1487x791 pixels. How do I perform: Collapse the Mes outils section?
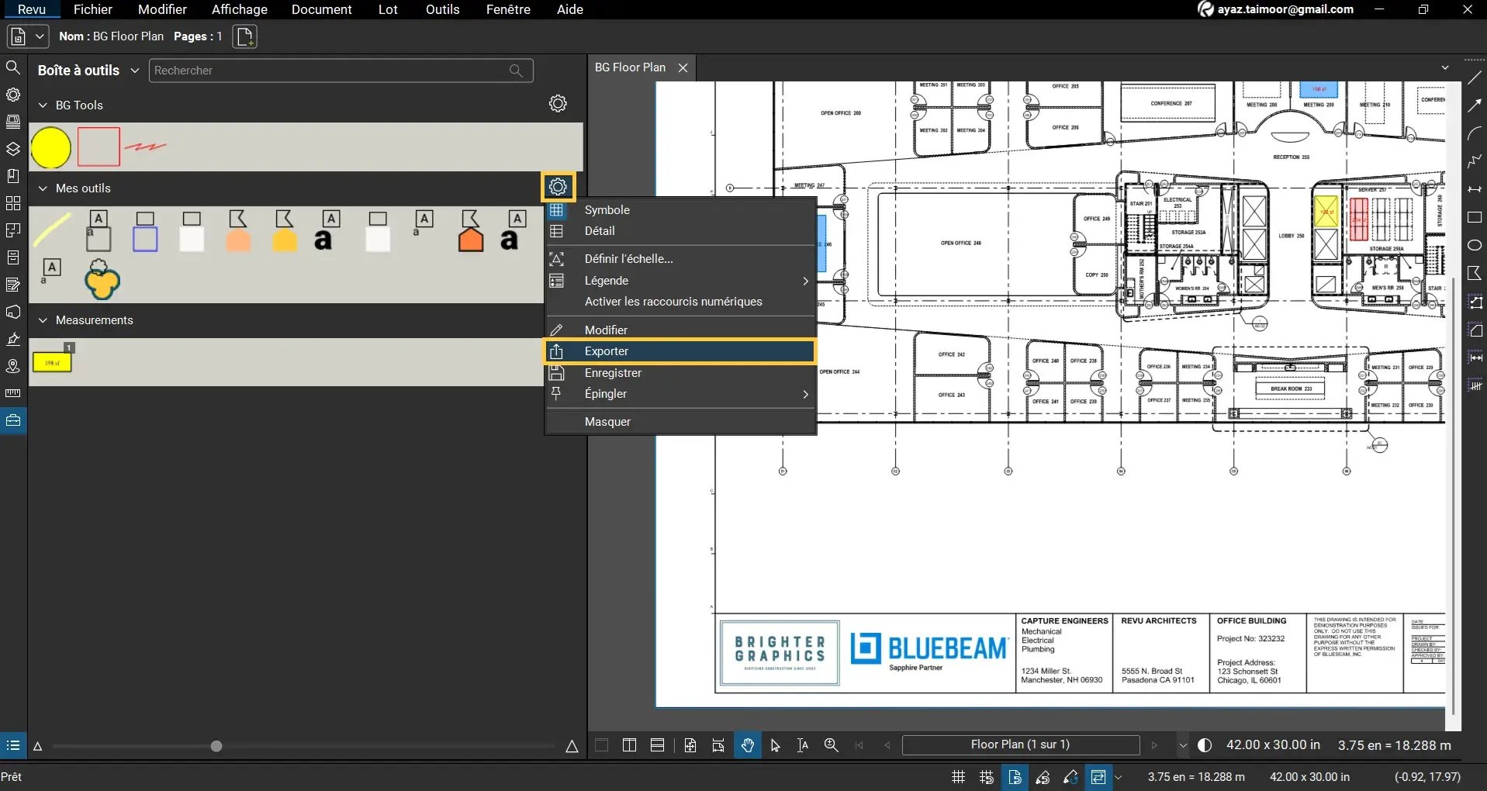(x=43, y=188)
